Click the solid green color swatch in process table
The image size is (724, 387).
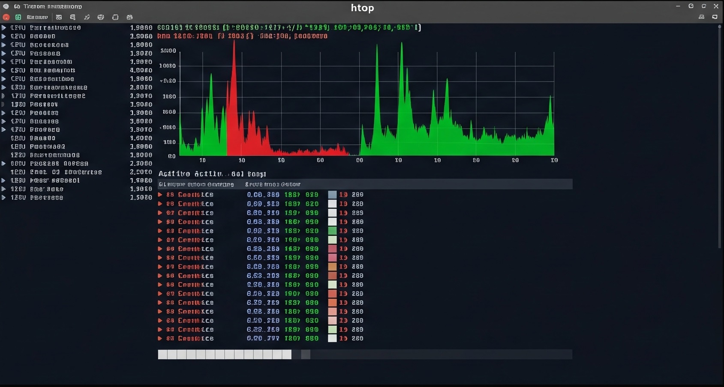coord(332,231)
